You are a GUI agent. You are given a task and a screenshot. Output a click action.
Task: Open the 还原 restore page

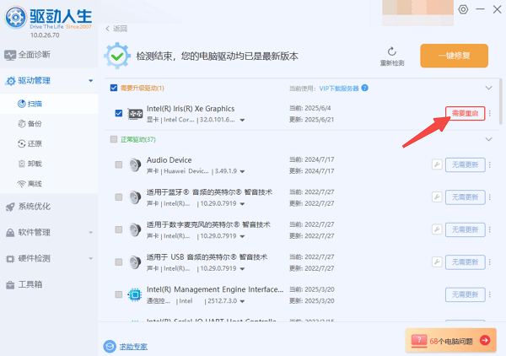click(x=30, y=143)
